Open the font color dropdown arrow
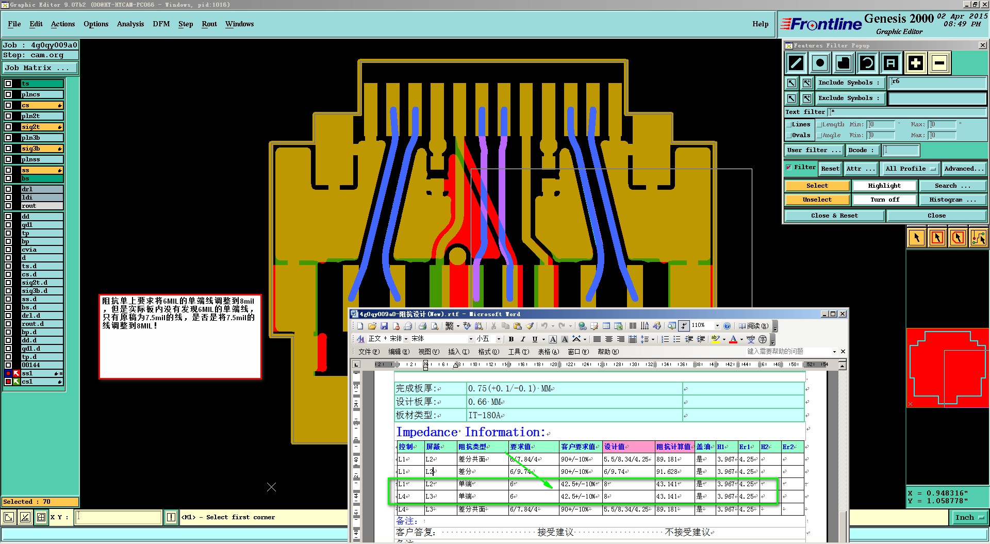 point(741,339)
